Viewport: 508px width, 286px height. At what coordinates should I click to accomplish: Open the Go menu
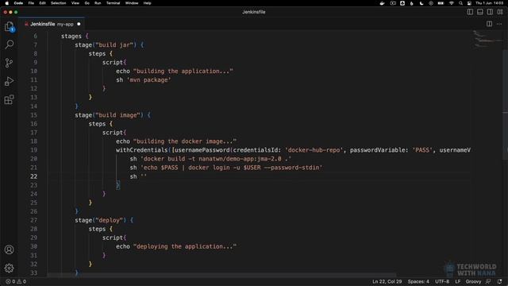point(87,3)
